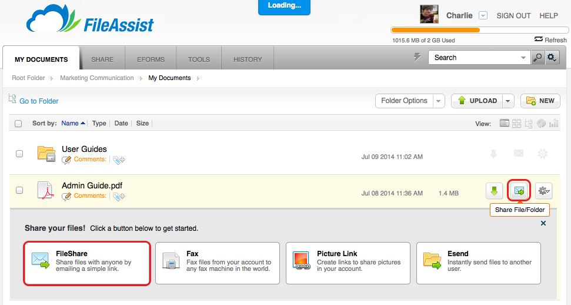Click Go to Folder link
The width and height of the screenshot is (571, 305).
pos(39,101)
